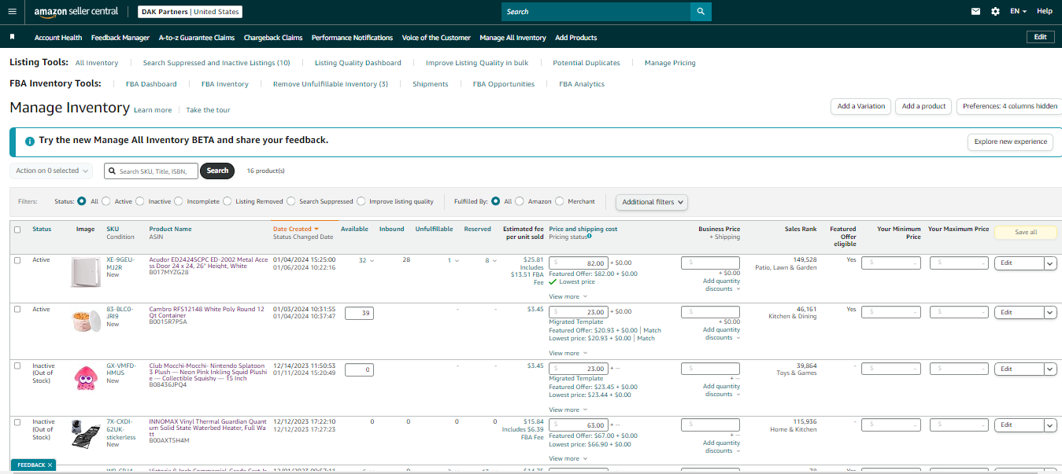Click the Available quantity field showing 39

[359, 313]
